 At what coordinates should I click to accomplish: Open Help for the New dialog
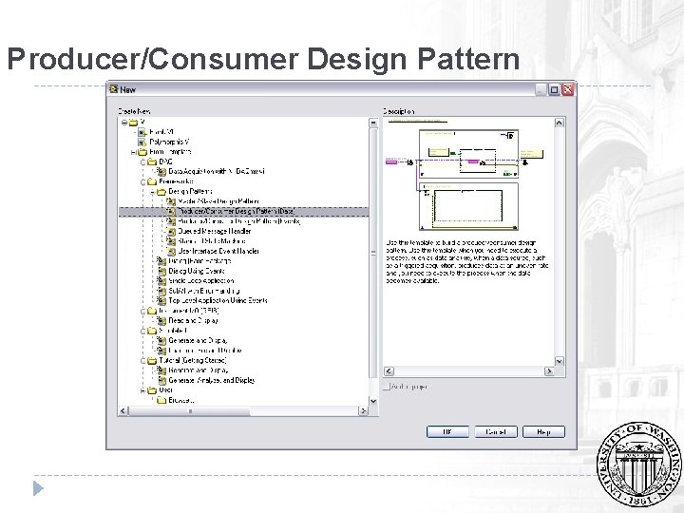tap(544, 432)
